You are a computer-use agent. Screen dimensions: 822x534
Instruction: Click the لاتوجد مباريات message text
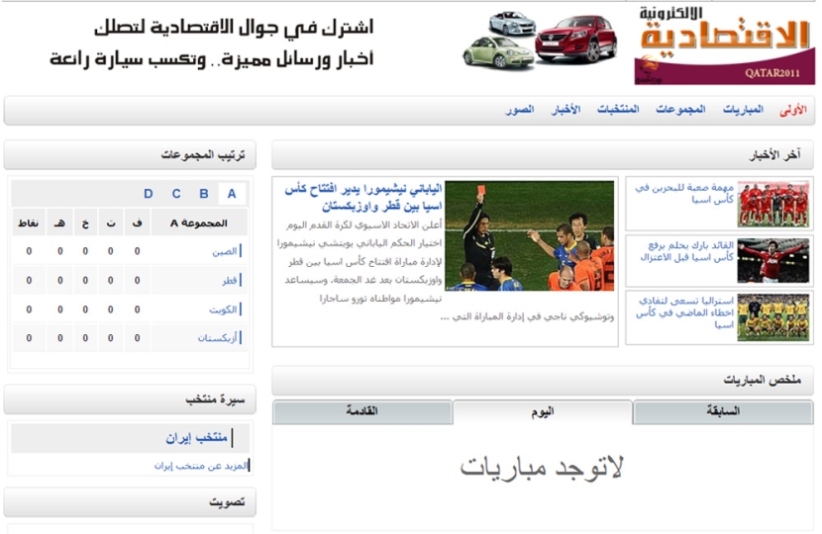tap(542, 467)
